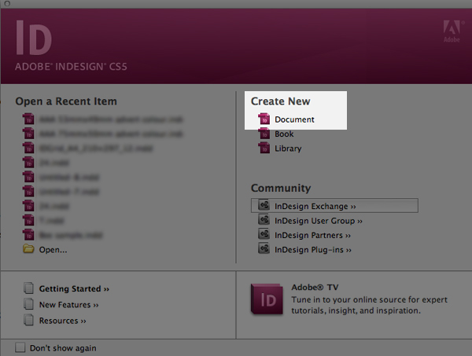Open the New Features link
The width and height of the screenshot is (472, 356).
tap(69, 304)
